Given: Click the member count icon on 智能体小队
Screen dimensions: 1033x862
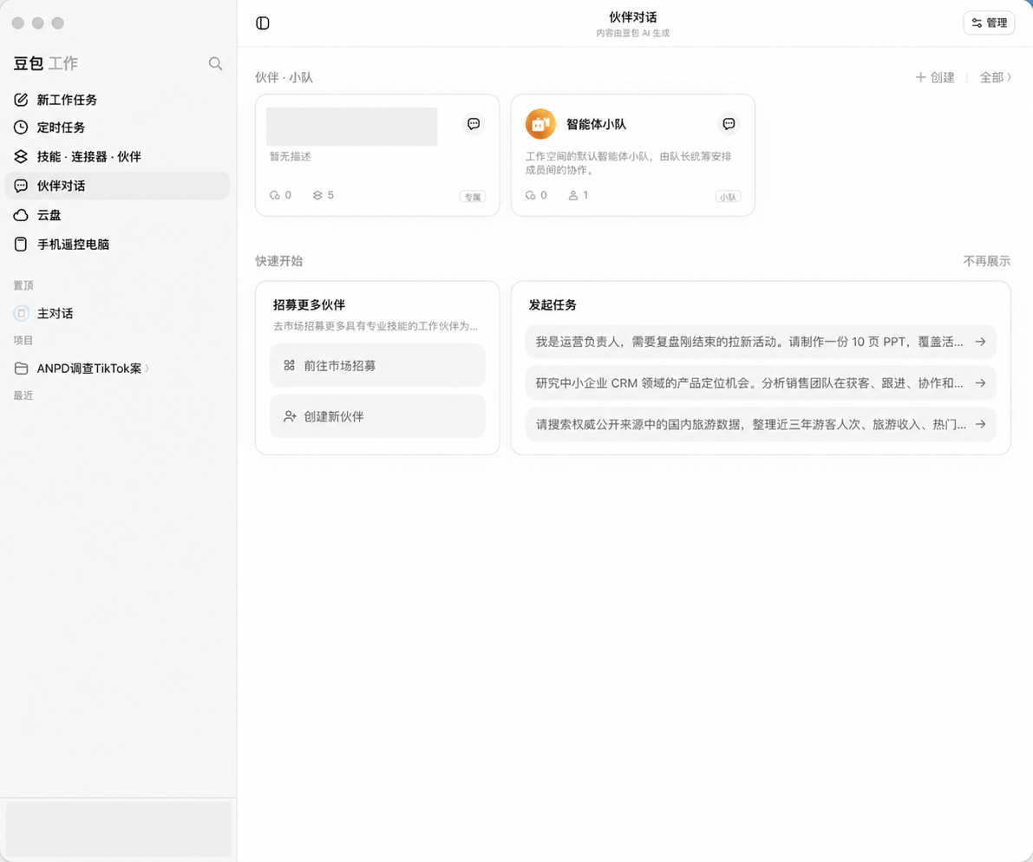Looking at the screenshot, I should click(x=573, y=195).
